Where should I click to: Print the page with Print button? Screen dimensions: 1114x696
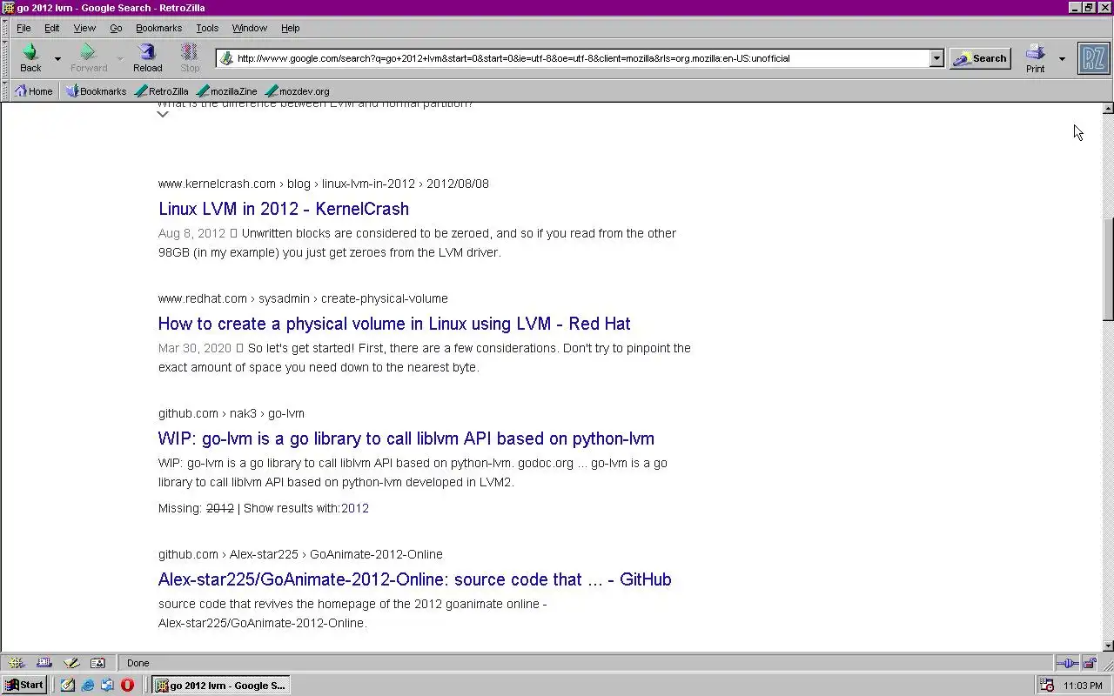[x=1035, y=58]
